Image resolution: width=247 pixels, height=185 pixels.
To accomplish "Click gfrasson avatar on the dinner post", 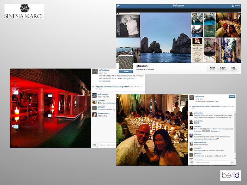I will 192,98.
